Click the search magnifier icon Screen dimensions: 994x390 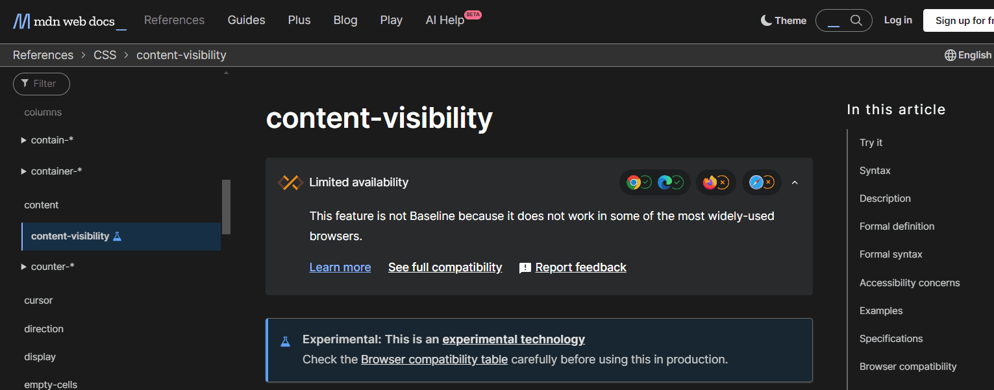856,20
